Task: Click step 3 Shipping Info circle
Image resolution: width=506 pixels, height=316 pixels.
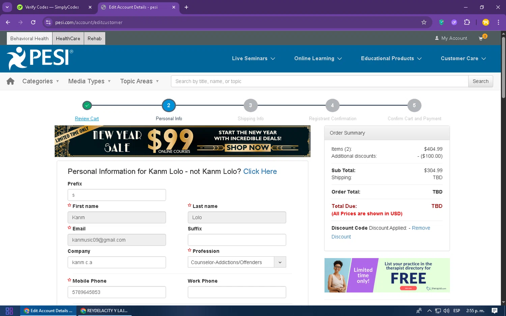Action: tap(250, 105)
